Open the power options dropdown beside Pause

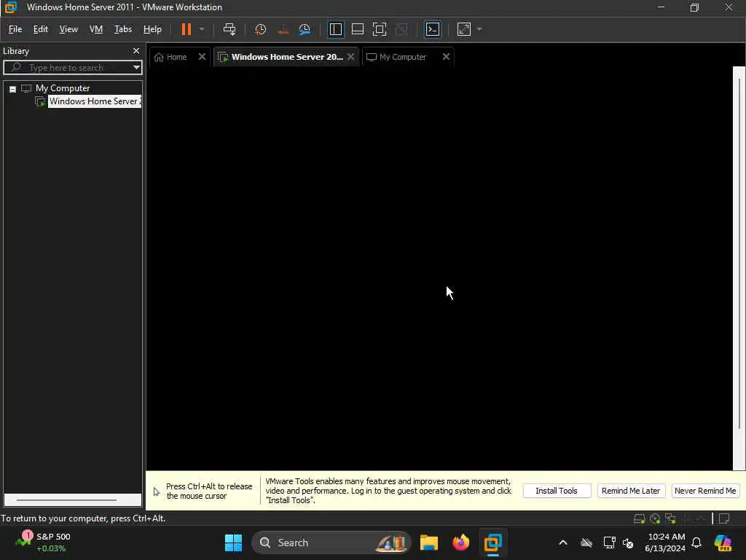click(x=202, y=29)
